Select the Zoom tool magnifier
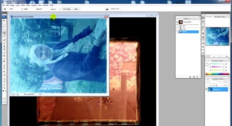Viewport: 232px width, 126px height. click(4, 87)
